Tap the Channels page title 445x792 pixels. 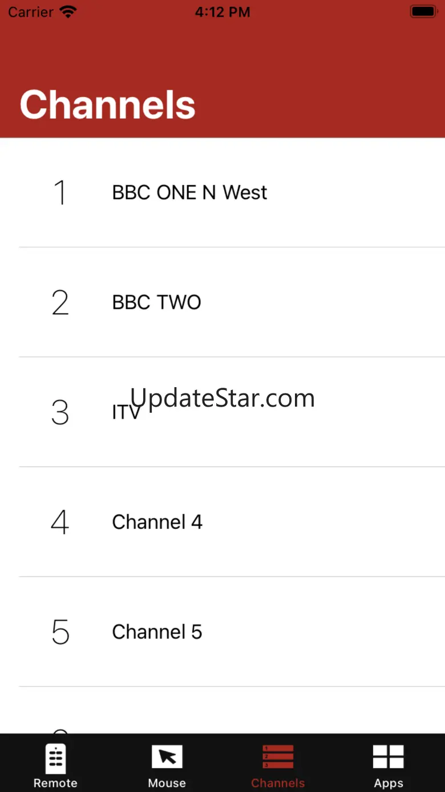(108, 104)
